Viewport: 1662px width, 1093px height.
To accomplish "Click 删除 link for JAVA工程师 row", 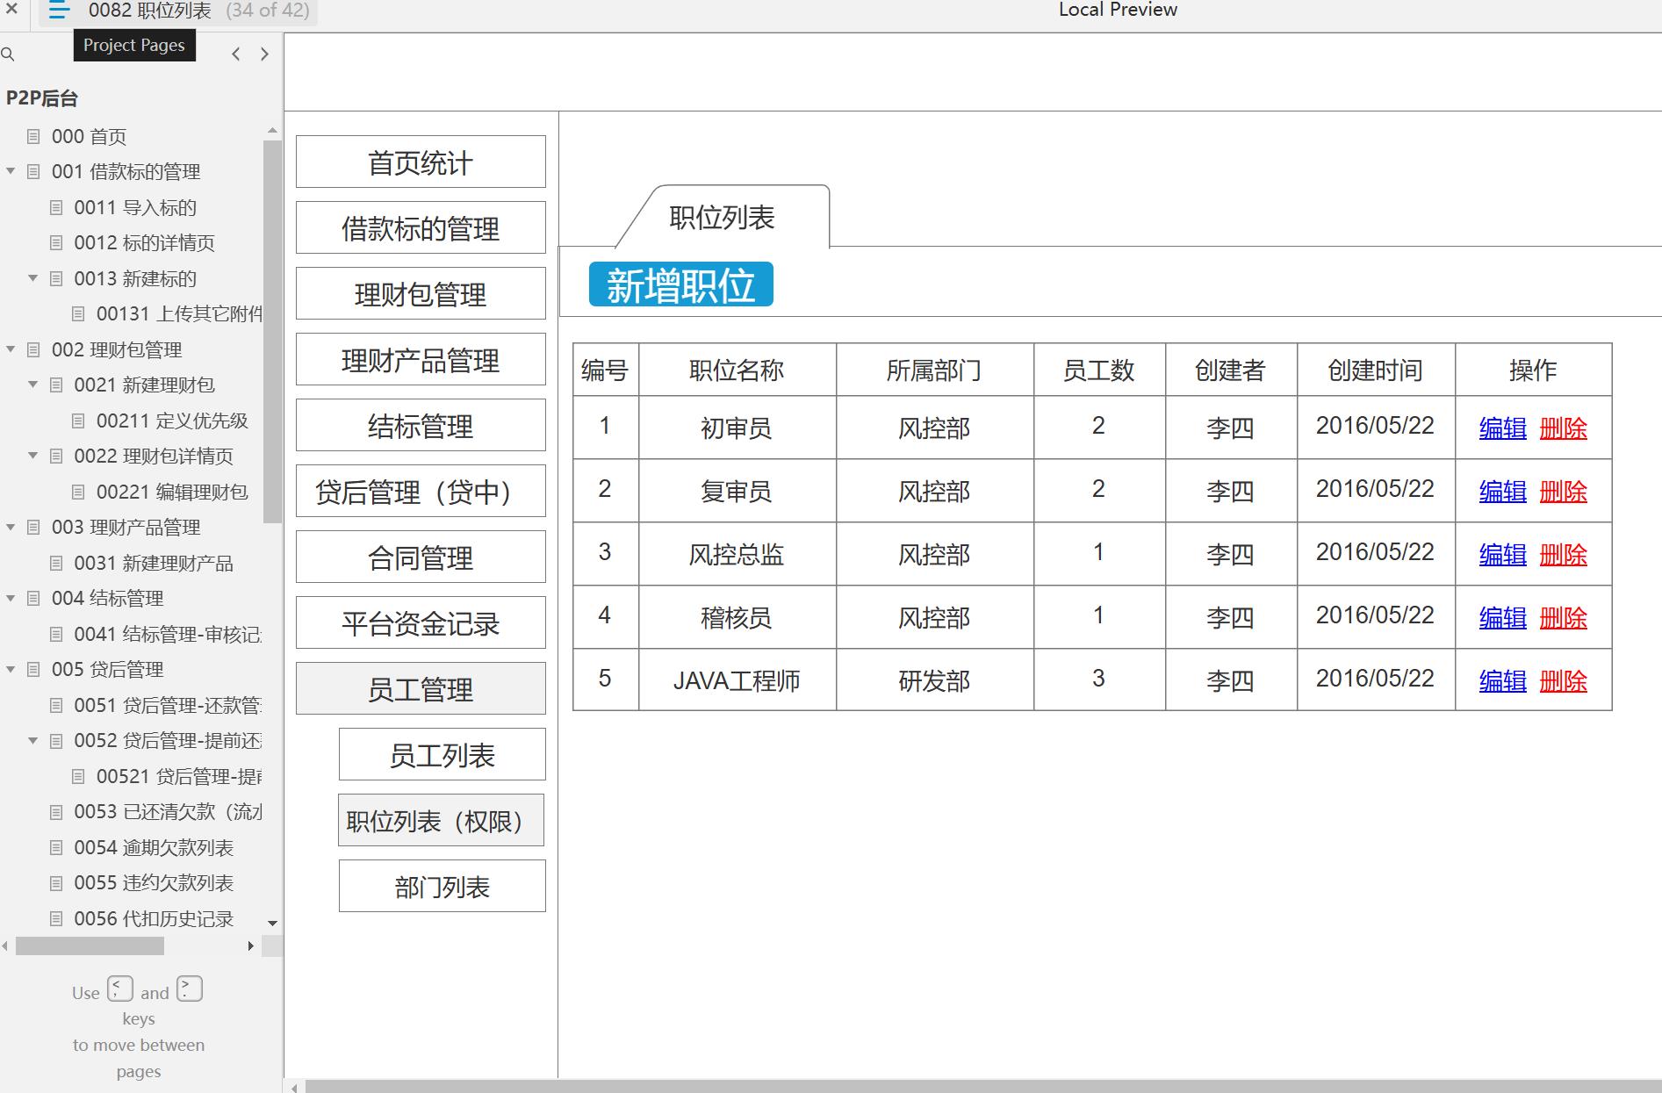I will [x=1564, y=681].
